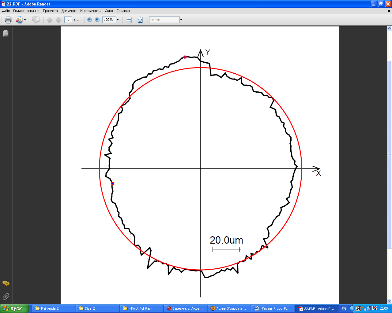Open the Pages panel in sidebar
The width and height of the screenshot is (392, 313).
click(x=6, y=33)
